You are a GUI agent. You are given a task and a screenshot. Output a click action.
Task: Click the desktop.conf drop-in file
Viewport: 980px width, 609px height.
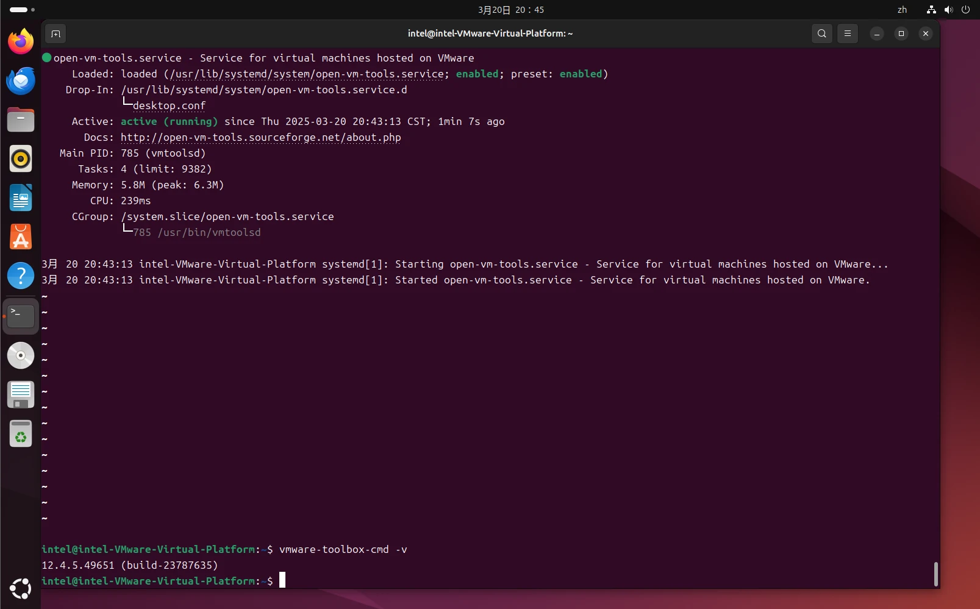click(169, 105)
